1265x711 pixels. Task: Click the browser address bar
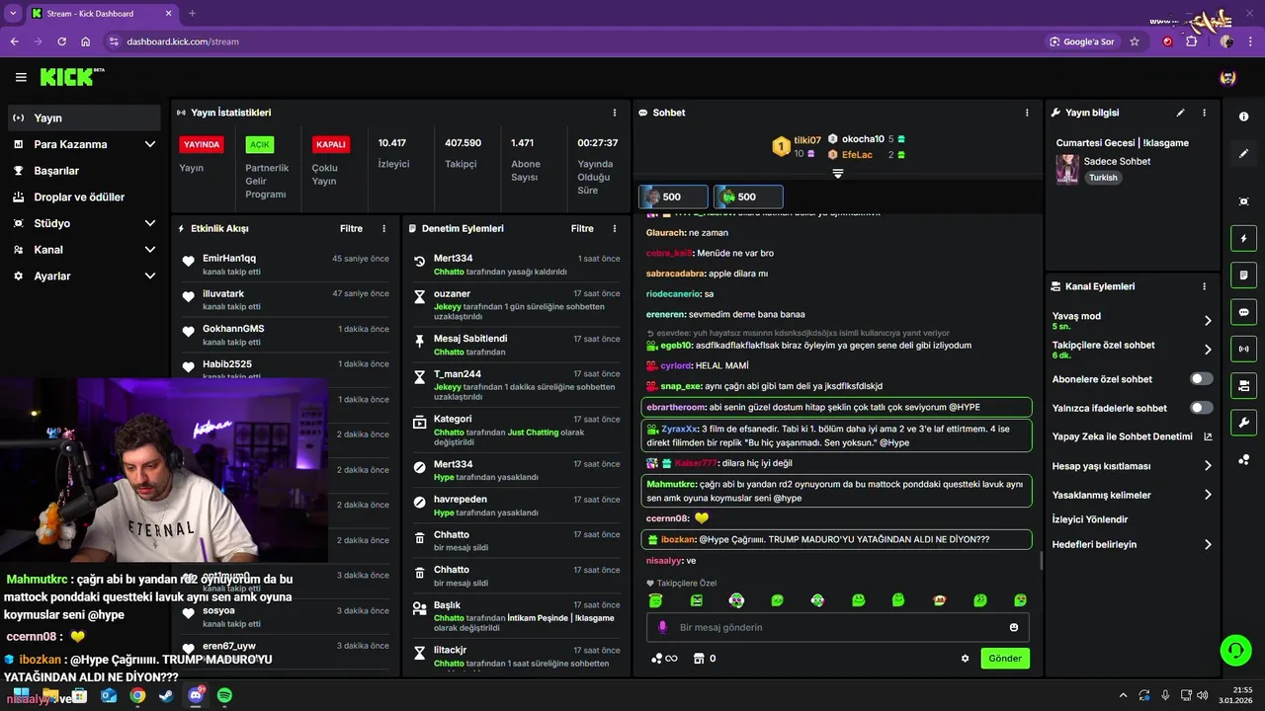pos(573,41)
